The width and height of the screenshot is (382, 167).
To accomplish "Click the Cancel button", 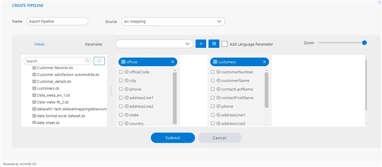I will [220, 138].
